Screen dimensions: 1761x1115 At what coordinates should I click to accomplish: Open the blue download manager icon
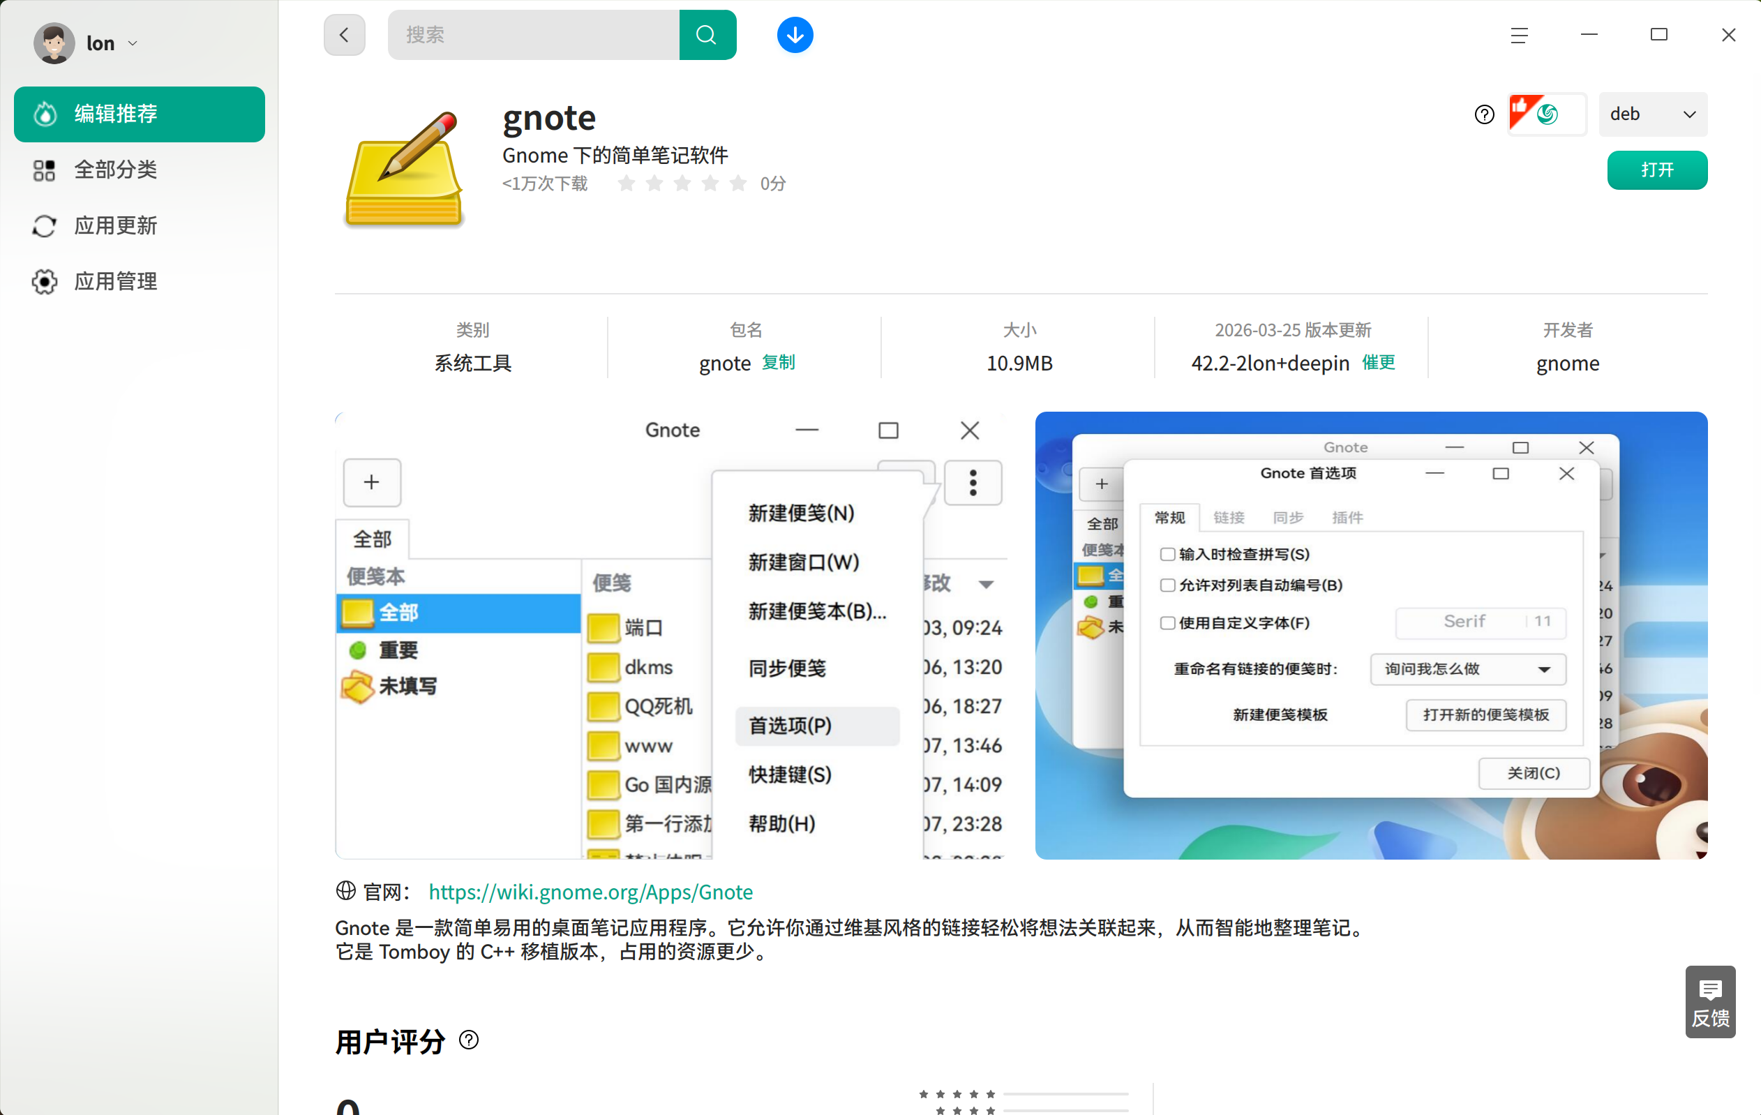tap(794, 34)
